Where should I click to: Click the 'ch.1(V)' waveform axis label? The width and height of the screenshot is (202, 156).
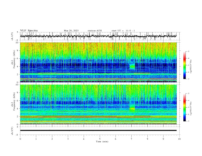tap(12, 36)
